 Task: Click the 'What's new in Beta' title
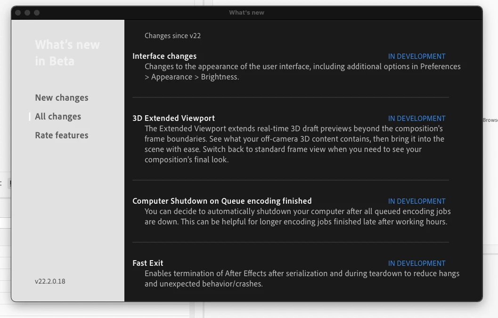(x=67, y=53)
